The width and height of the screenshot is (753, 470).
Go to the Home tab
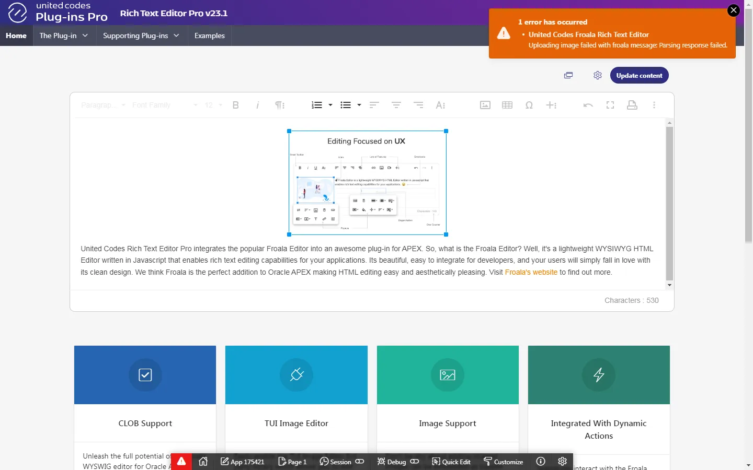[16, 36]
